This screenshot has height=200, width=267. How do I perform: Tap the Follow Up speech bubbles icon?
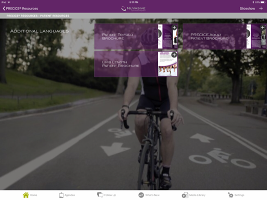tap(100, 195)
